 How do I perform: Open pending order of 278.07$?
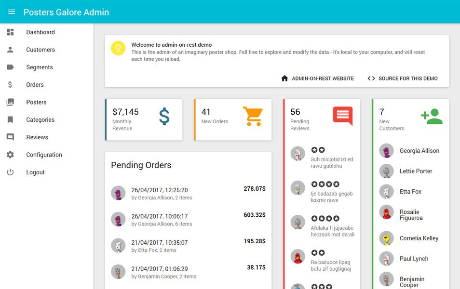188,193
